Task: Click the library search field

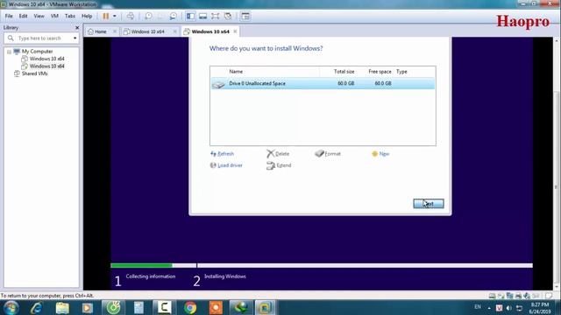Action: (x=40, y=38)
